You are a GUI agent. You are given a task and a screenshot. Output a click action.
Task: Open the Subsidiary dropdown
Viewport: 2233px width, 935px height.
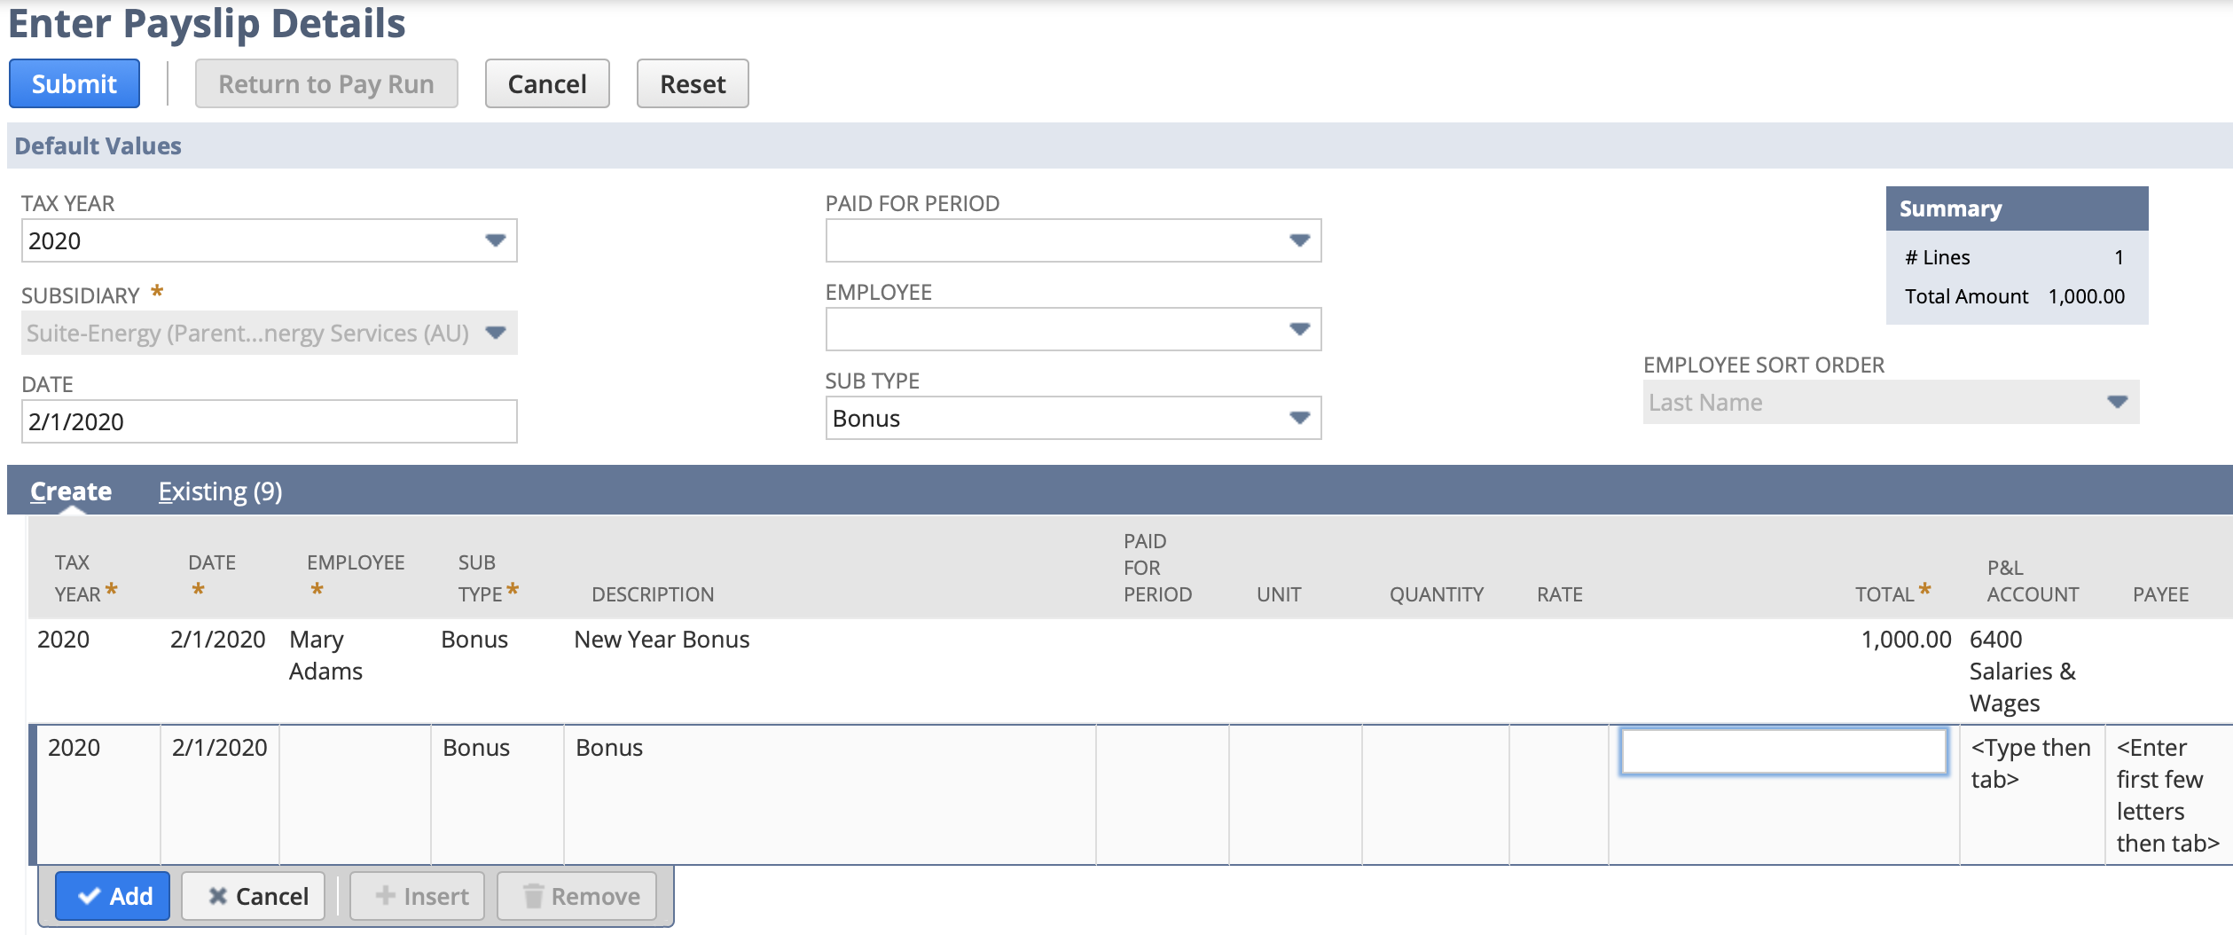tap(497, 333)
